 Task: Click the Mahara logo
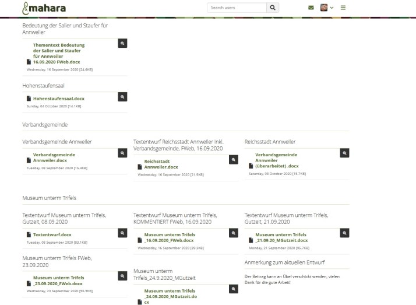[44, 8]
